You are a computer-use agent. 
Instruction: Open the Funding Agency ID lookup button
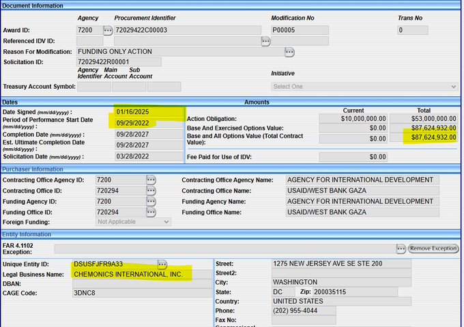(x=151, y=202)
